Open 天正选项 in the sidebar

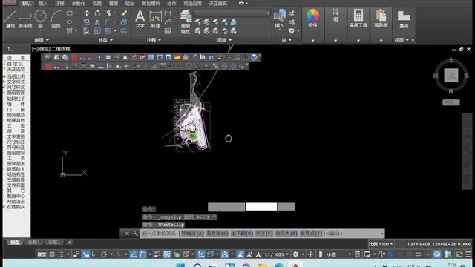tap(16, 69)
